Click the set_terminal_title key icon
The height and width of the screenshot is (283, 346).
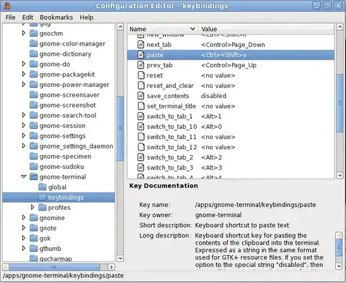point(141,106)
